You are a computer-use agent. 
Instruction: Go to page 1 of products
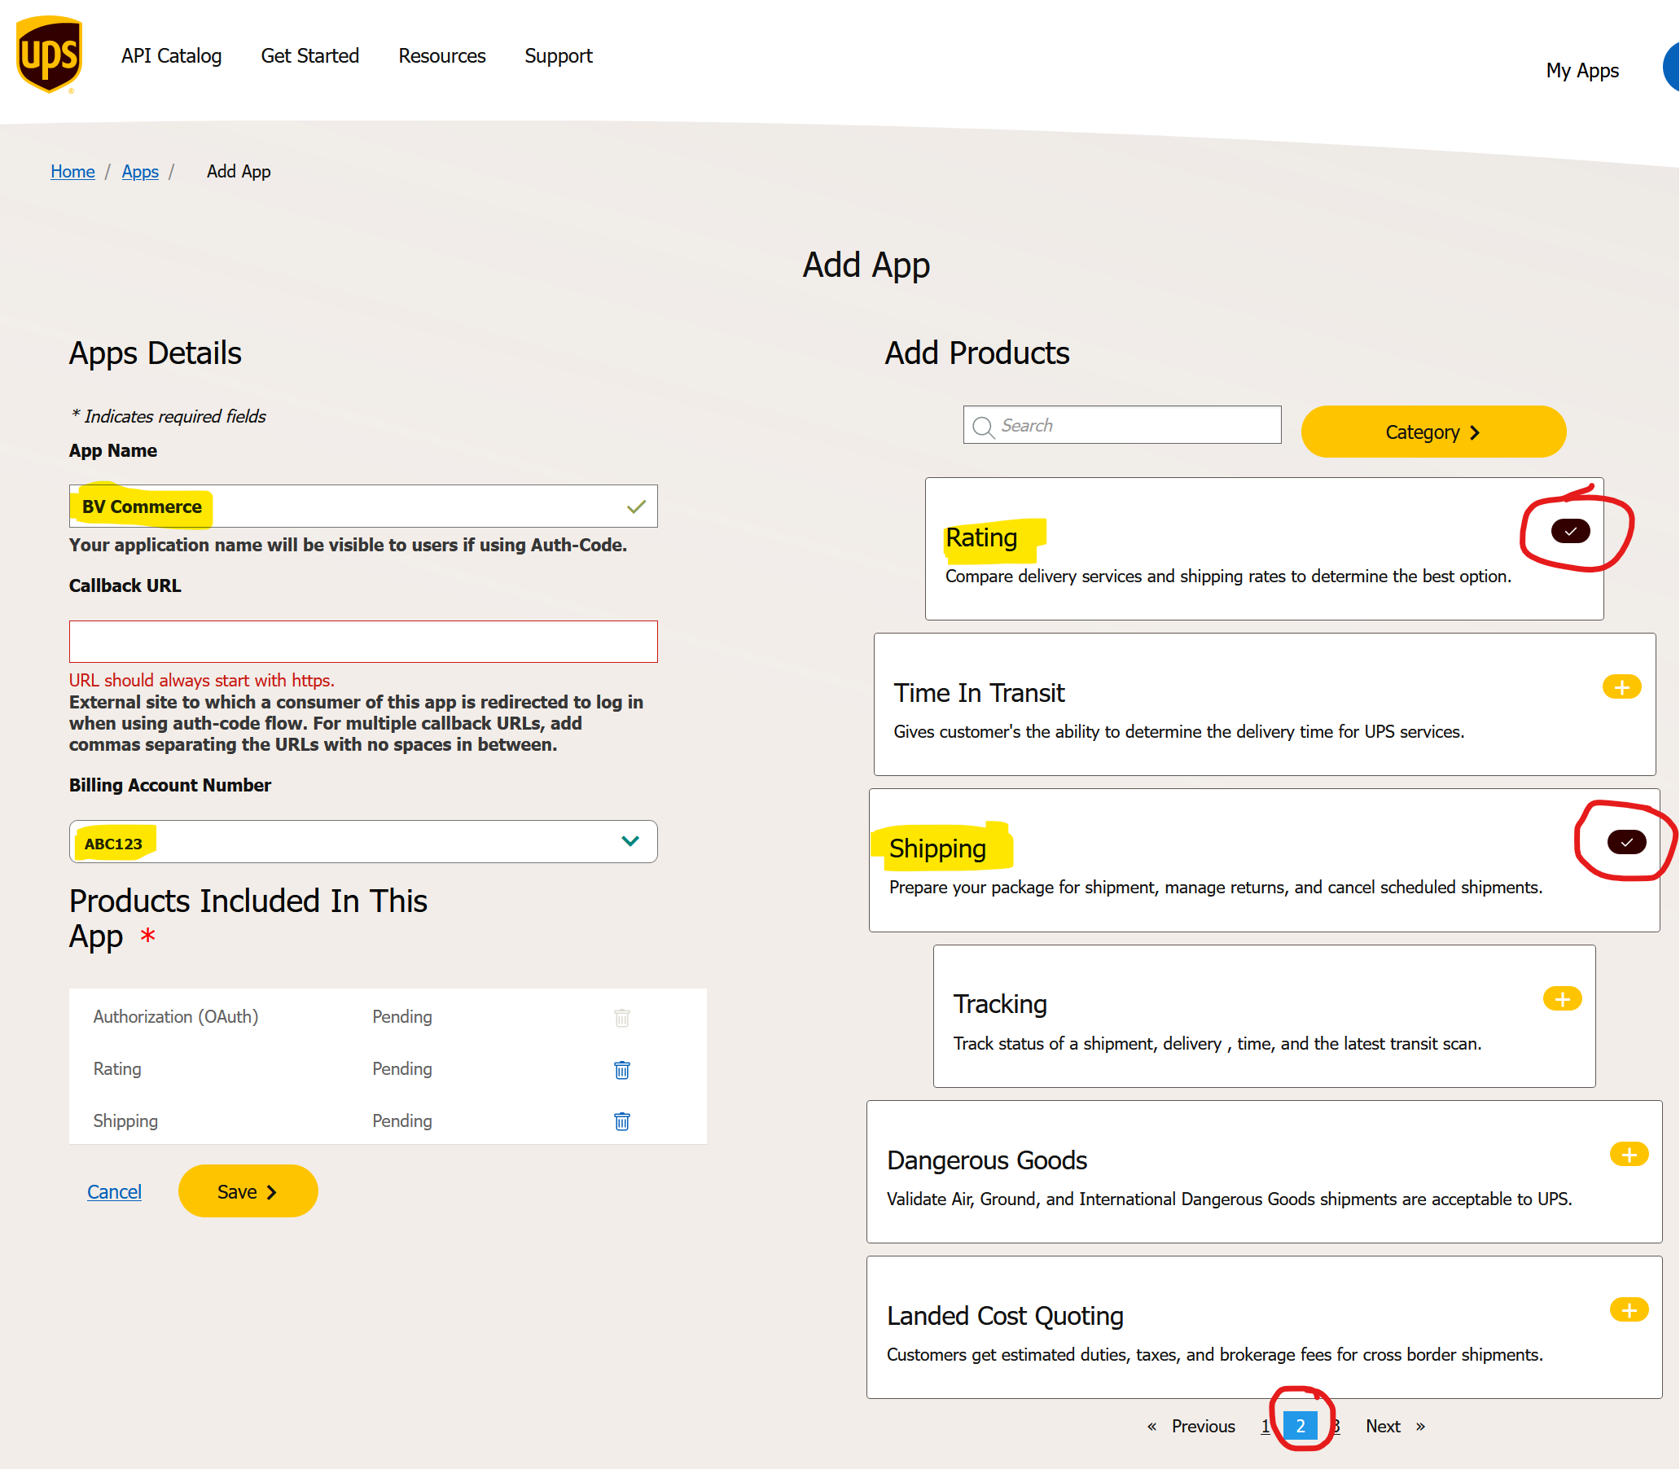(x=1265, y=1427)
